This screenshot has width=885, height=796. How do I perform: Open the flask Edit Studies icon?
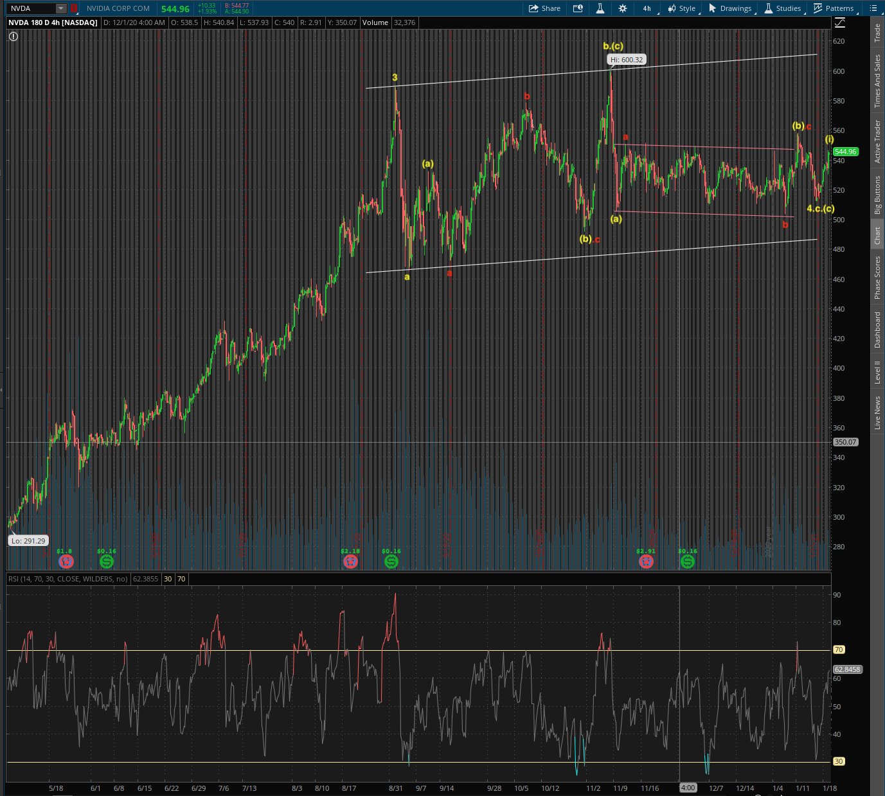600,8
